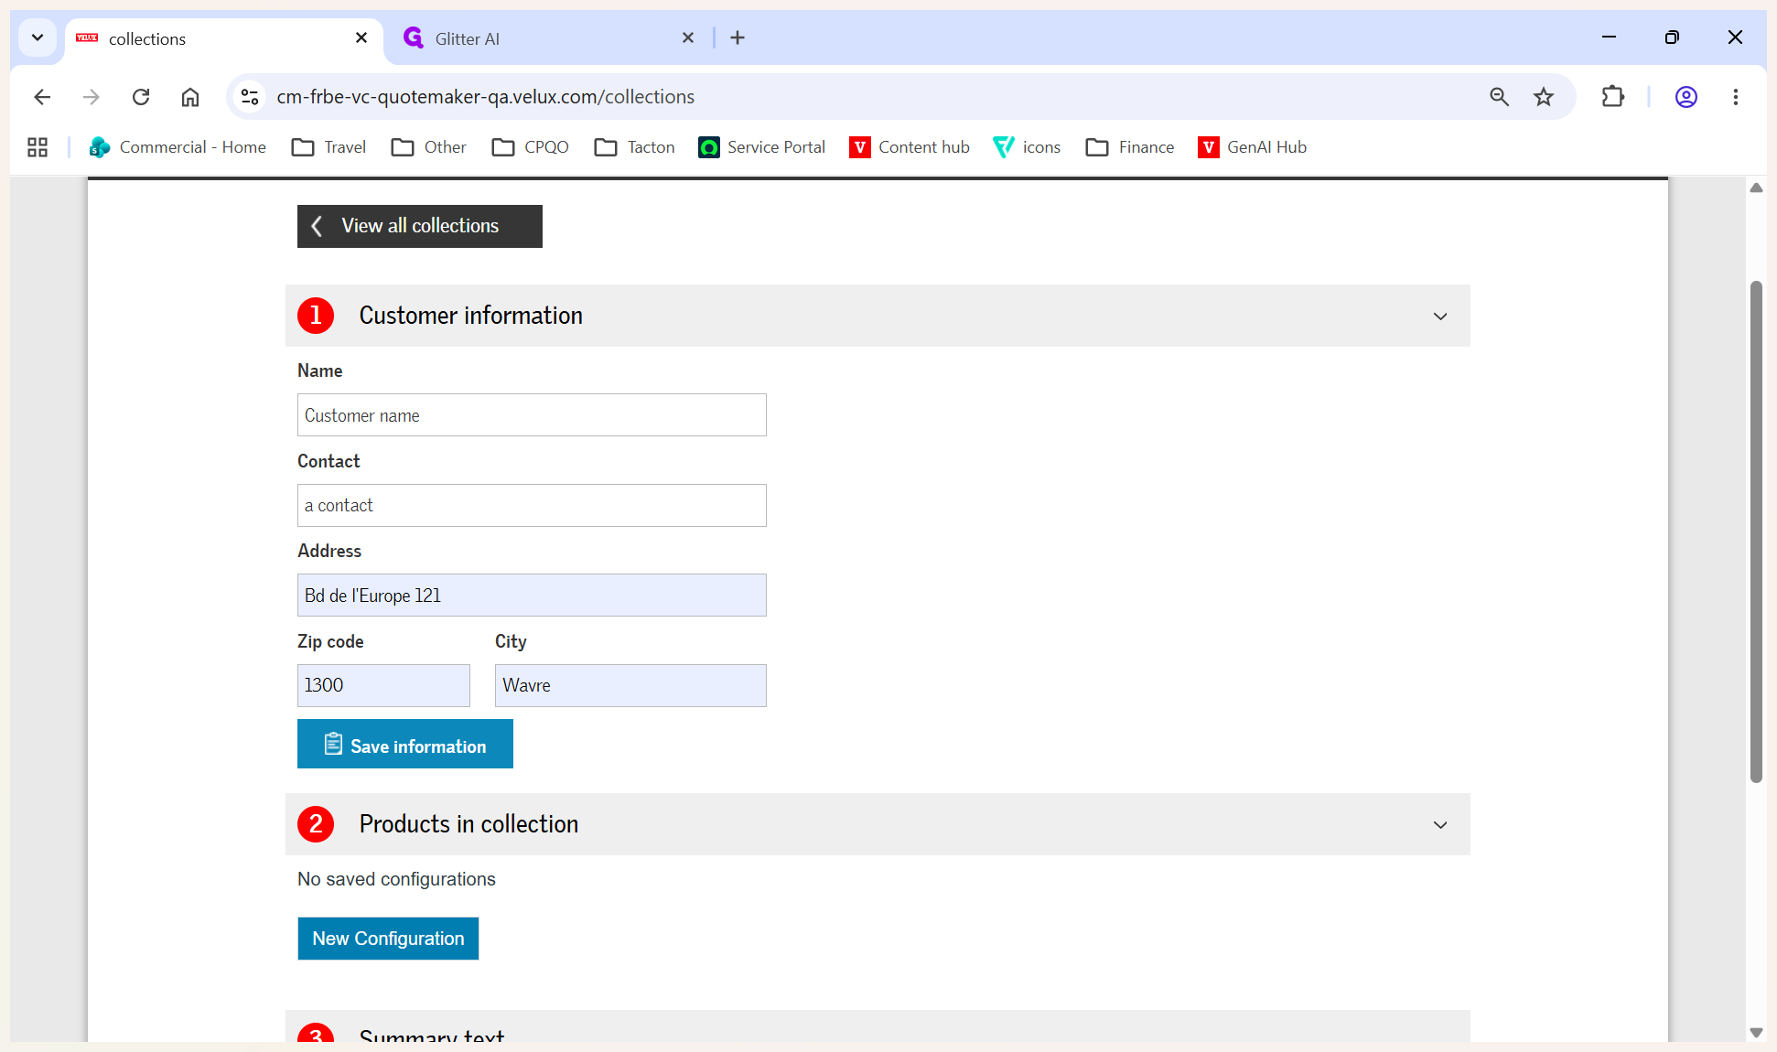
Task: Close the collections tab
Action: tap(361, 38)
